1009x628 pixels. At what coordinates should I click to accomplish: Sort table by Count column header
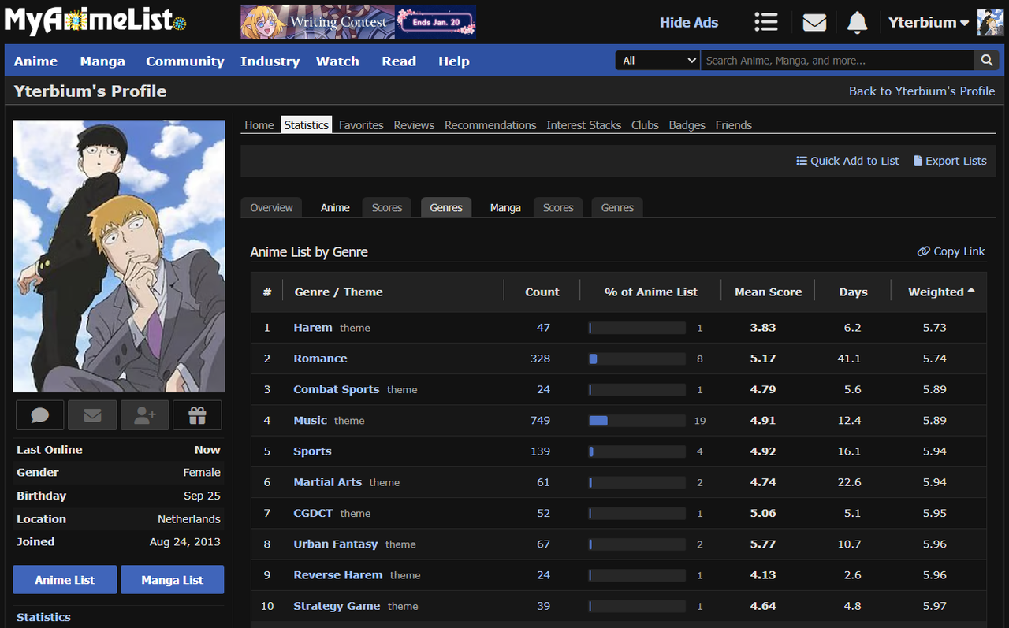click(542, 292)
